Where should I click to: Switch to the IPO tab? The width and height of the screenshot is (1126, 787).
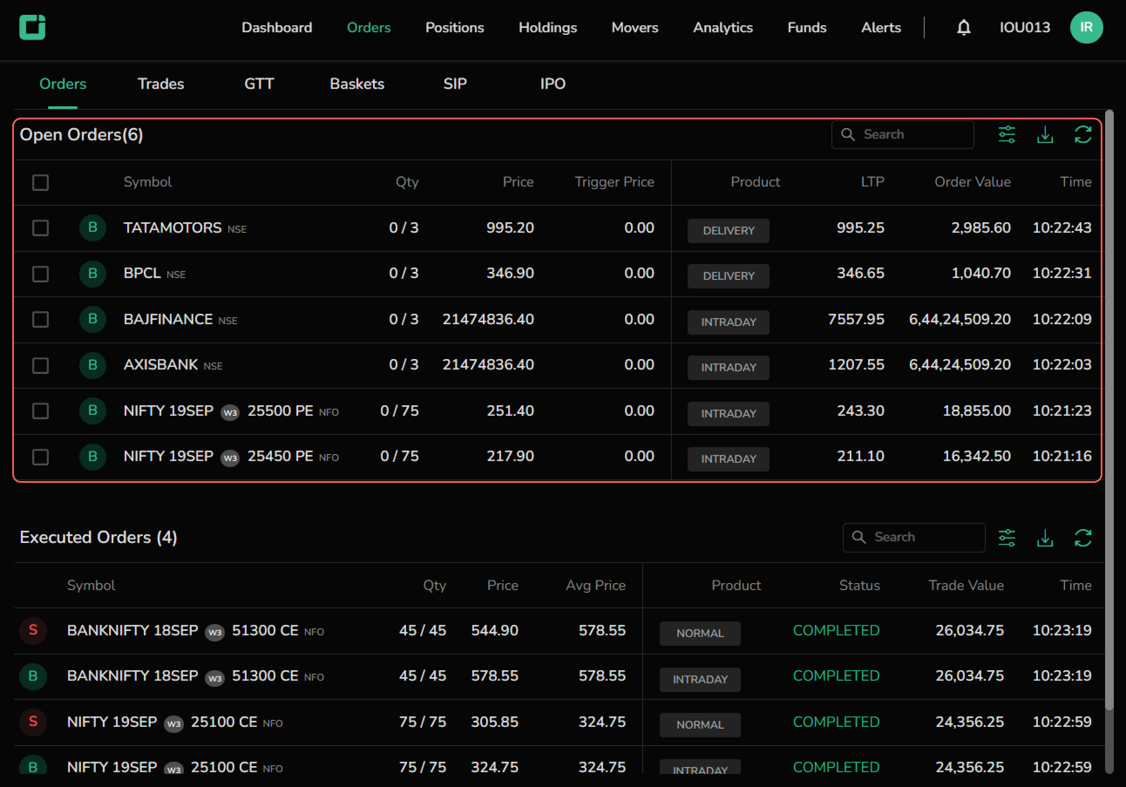pos(553,84)
